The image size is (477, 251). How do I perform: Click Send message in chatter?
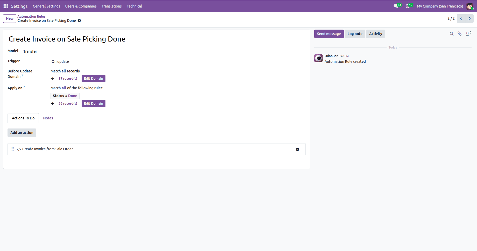[x=329, y=34]
